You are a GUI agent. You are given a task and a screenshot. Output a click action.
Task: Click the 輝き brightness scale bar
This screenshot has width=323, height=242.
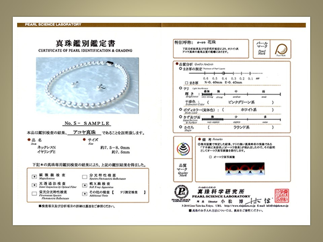[241, 94]
